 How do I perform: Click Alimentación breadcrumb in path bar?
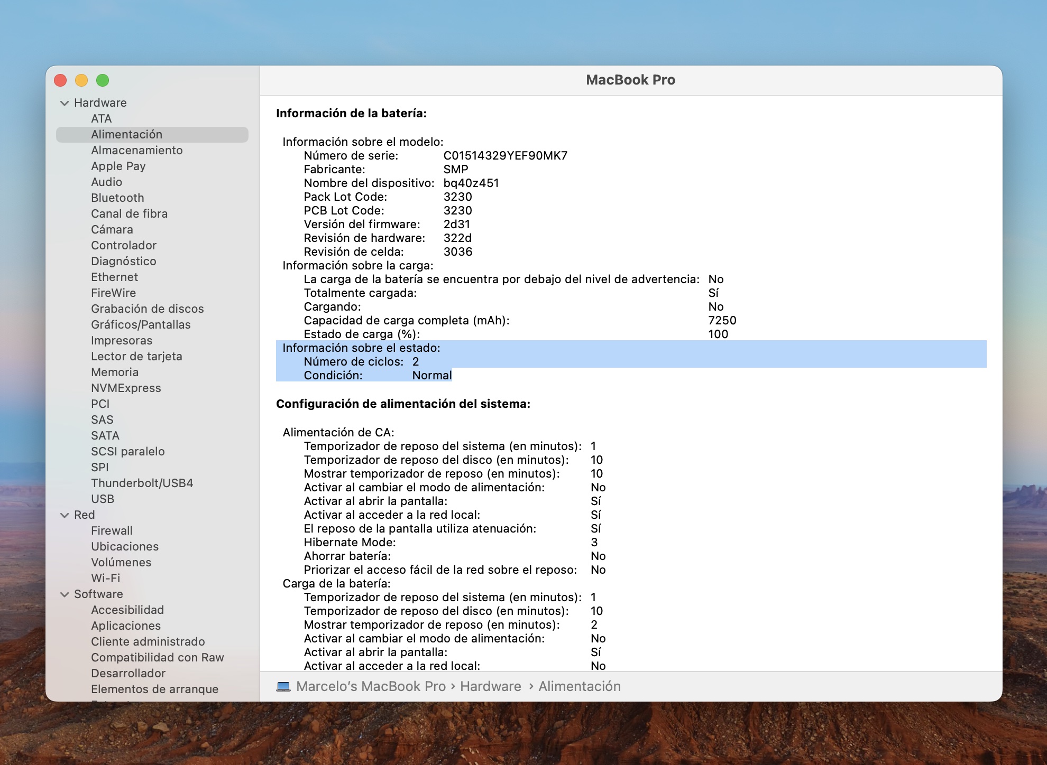click(580, 686)
